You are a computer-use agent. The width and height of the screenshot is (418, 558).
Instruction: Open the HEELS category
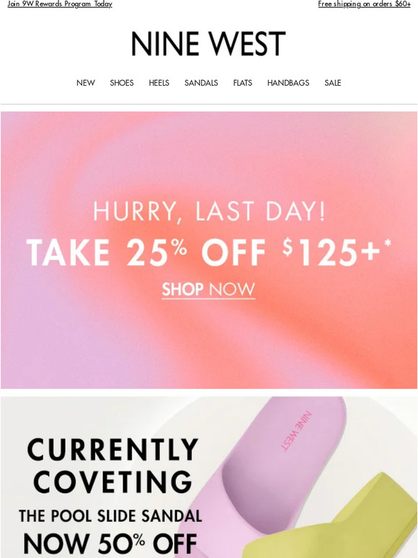[x=159, y=83]
